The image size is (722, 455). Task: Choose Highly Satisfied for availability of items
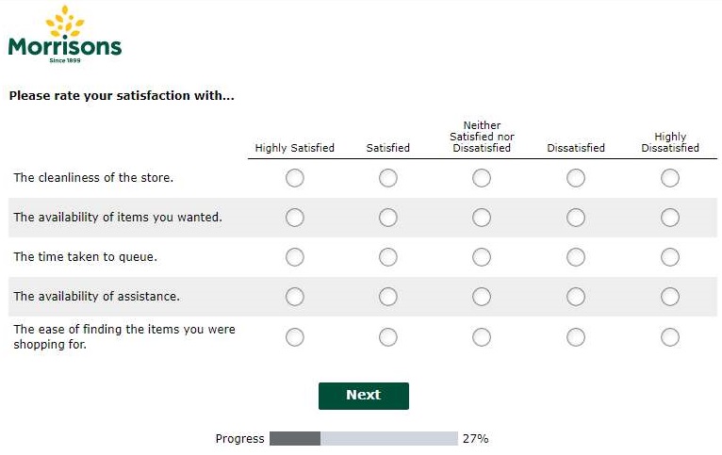[x=295, y=218]
